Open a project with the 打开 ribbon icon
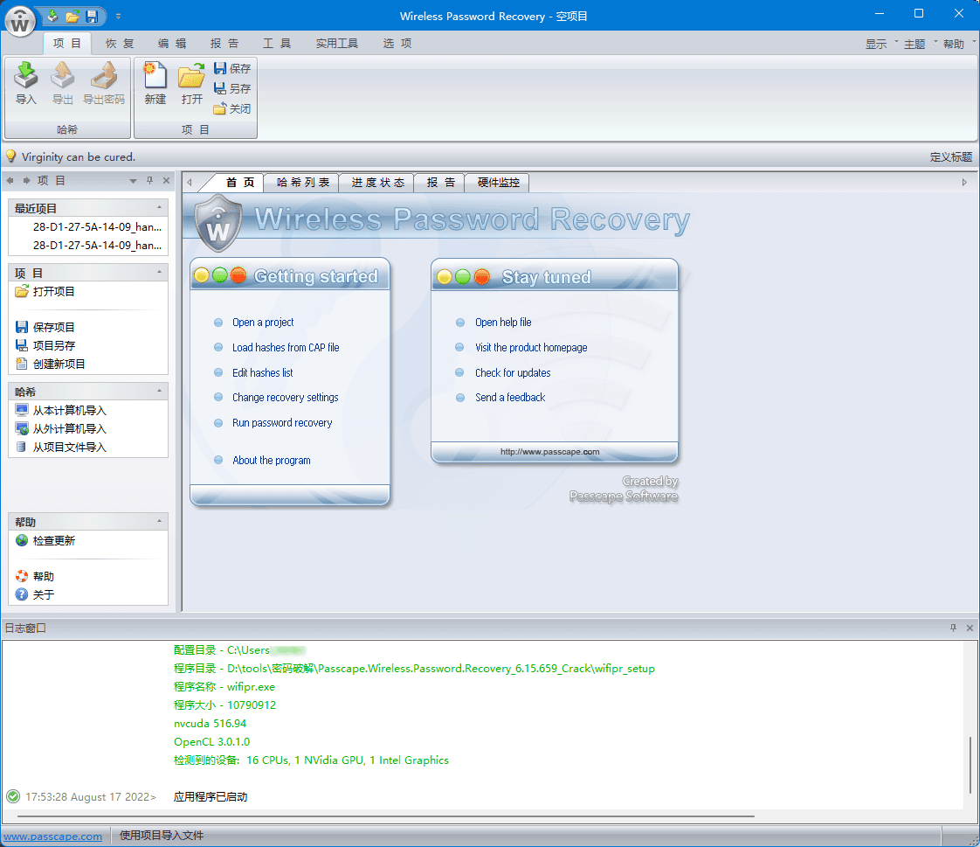Screen dimensions: 980x847 [x=192, y=84]
